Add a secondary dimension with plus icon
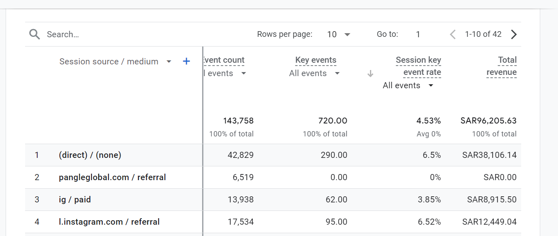The height and width of the screenshot is (236, 558). [186, 62]
